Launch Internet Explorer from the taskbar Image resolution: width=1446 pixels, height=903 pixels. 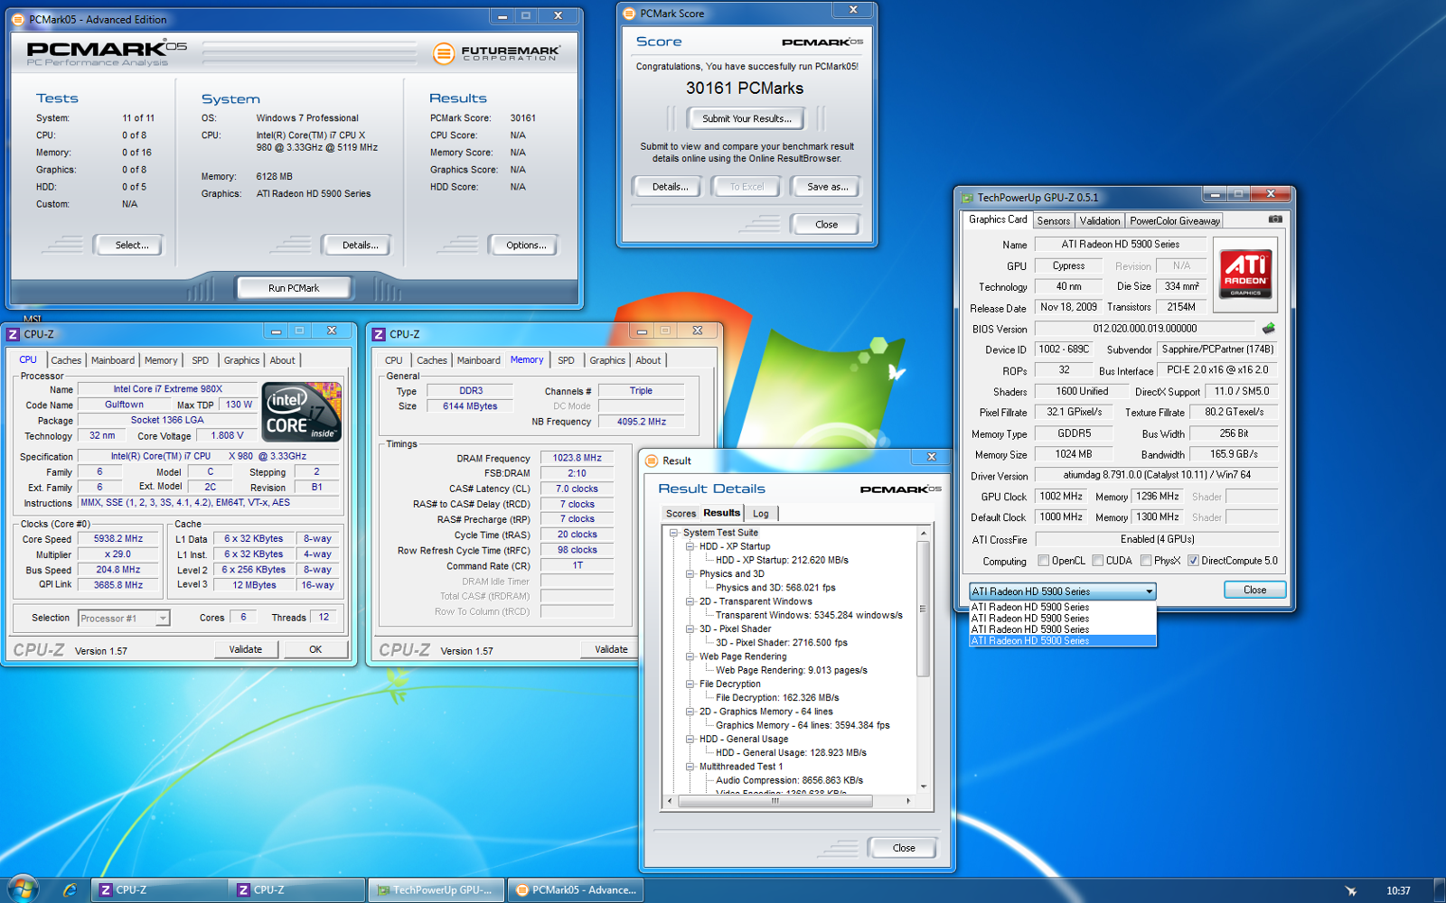(70, 889)
